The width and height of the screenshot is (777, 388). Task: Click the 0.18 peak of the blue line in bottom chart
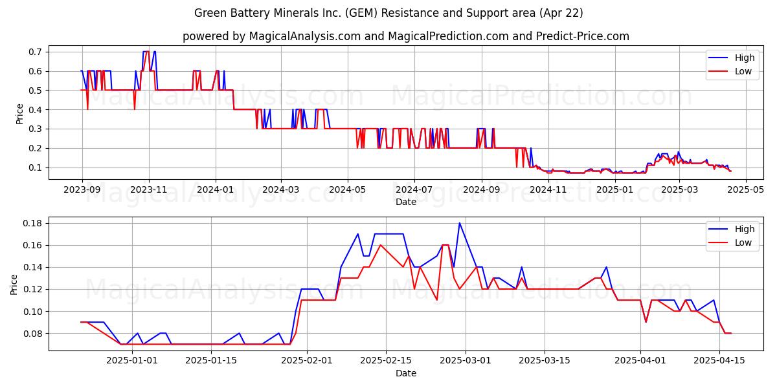[x=459, y=223]
